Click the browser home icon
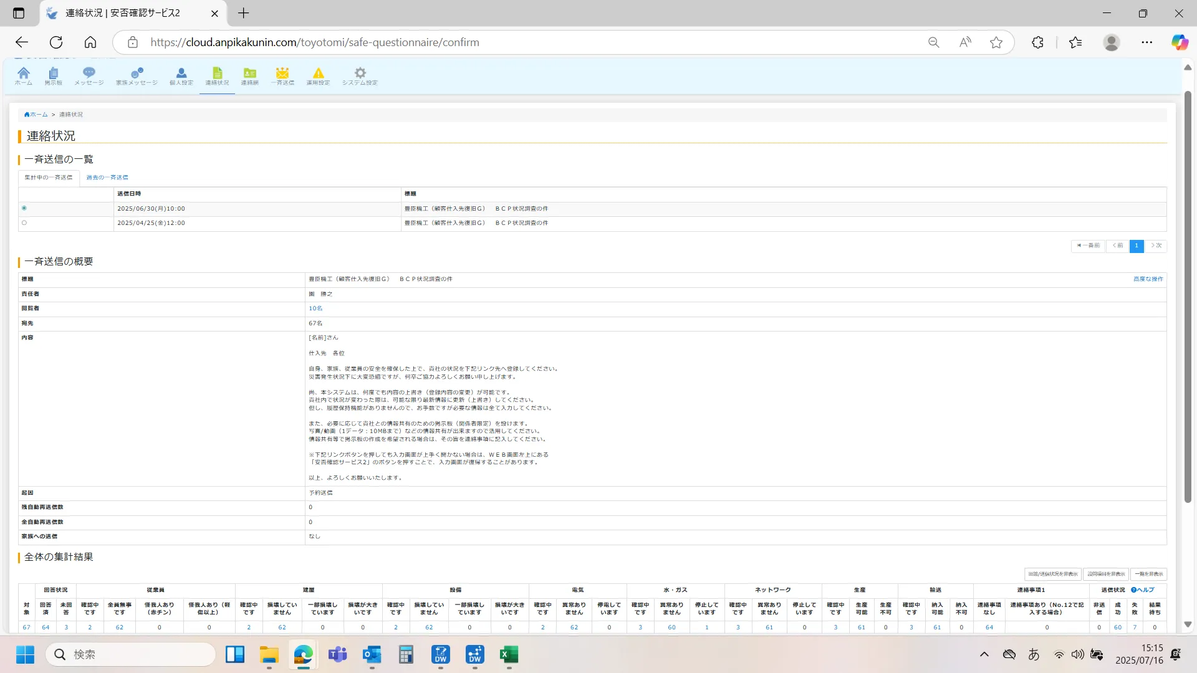This screenshot has width=1197, height=673. click(90, 42)
